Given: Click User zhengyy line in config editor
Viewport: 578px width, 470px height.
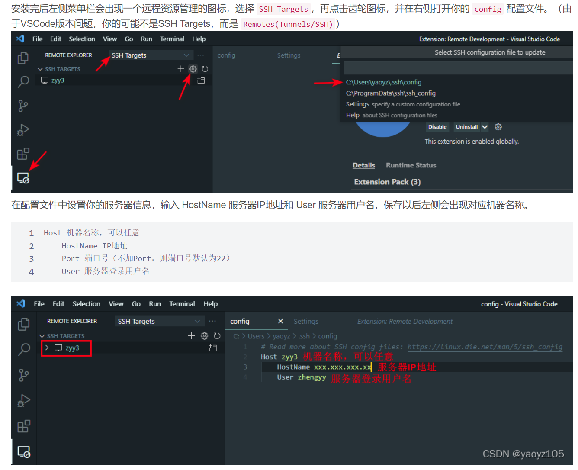Looking at the screenshot, I should (302, 377).
